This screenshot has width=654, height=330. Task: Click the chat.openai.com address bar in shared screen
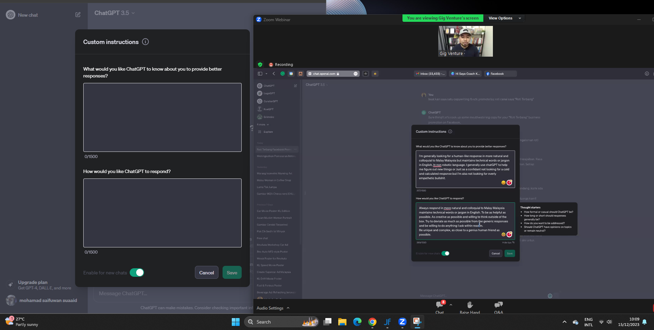[x=333, y=74]
